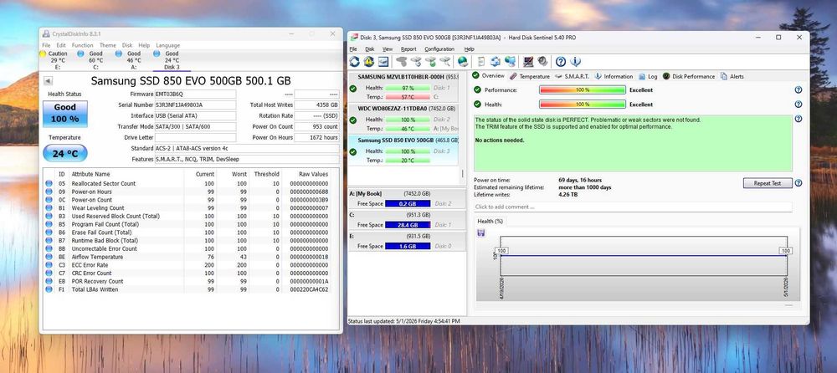This screenshot has width=837, height=373.
Task: Select the yellow Caution drive E: in CrystalDiskInfo
Action: [54, 59]
